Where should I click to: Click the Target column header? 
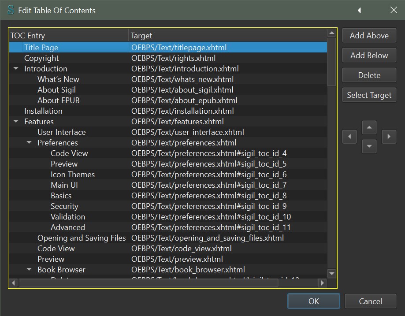coord(227,36)
